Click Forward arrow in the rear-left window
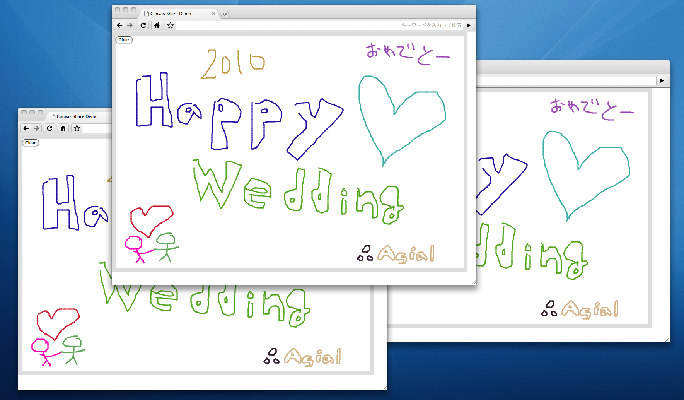 (x=36, y=128)
